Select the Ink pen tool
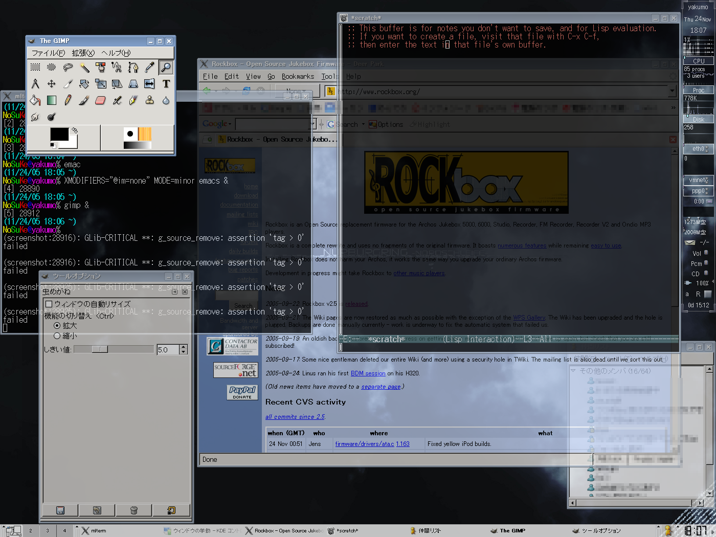Screen dimensions: 716x537 coord(133,100)
